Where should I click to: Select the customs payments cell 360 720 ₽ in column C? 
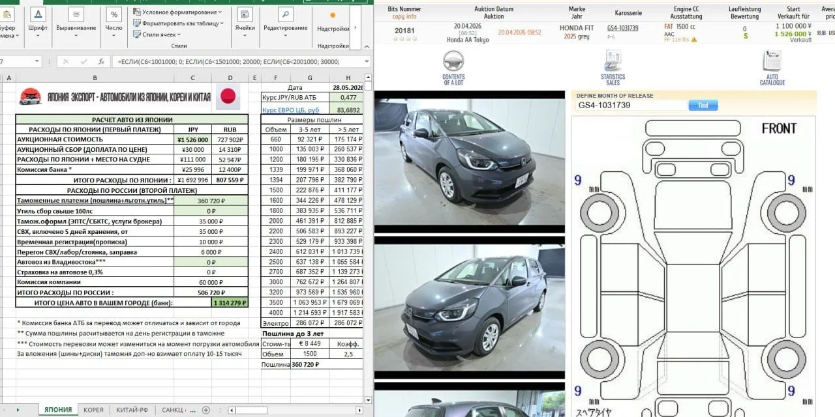pyautogui.click(x=211, y=201)
